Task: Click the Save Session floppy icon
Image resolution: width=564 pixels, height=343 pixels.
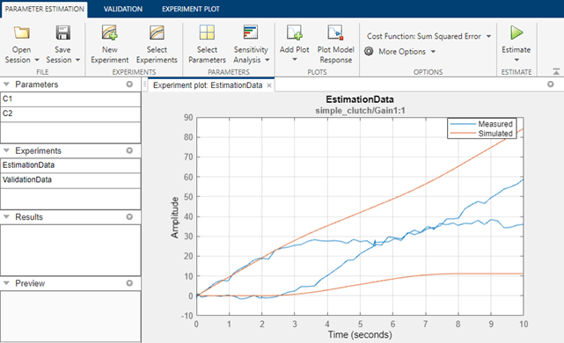Action: pyautogui.click(x=63, y=33)
